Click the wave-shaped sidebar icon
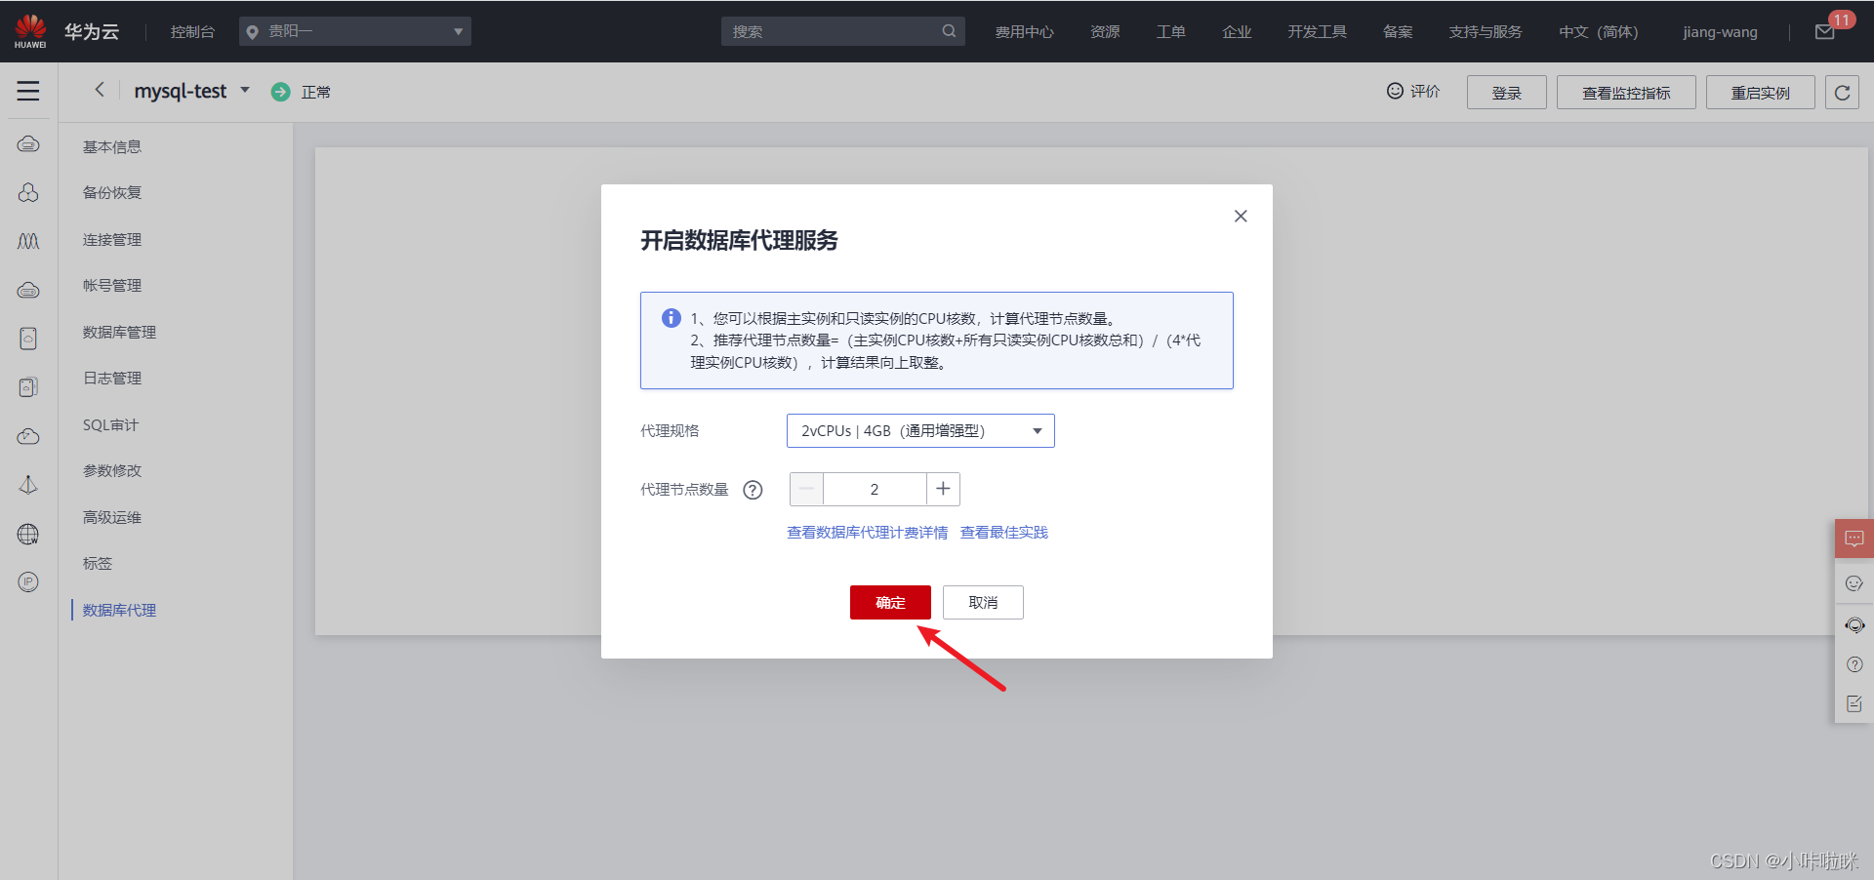This screenshot has height=880, width=1874. [28, 240]
